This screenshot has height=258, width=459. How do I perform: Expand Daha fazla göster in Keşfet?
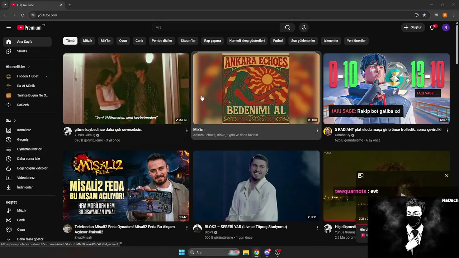tap(27, 239)
